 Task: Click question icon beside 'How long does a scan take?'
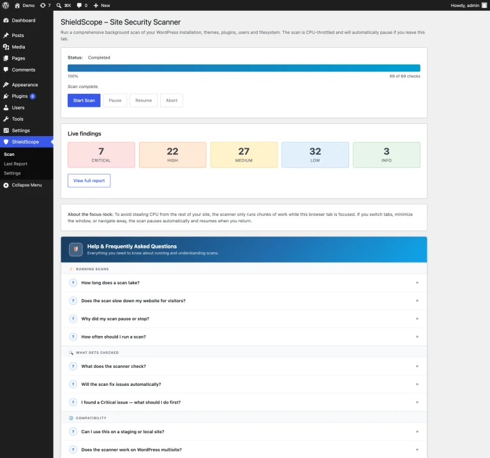click(73, 283)
